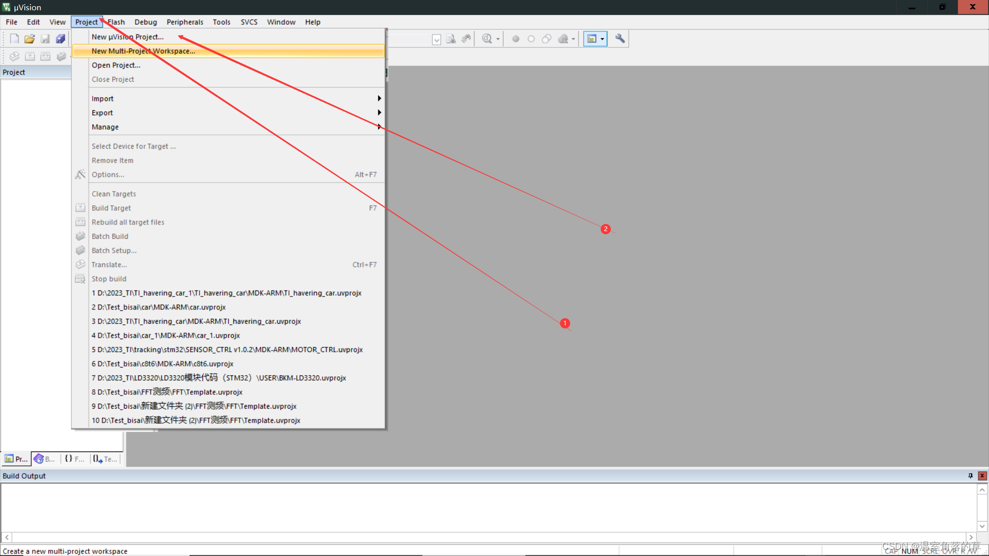Open recent project 9 Template.uvprojx
Viewport: 989px width, 556px height.
click(x=229, y=406)
